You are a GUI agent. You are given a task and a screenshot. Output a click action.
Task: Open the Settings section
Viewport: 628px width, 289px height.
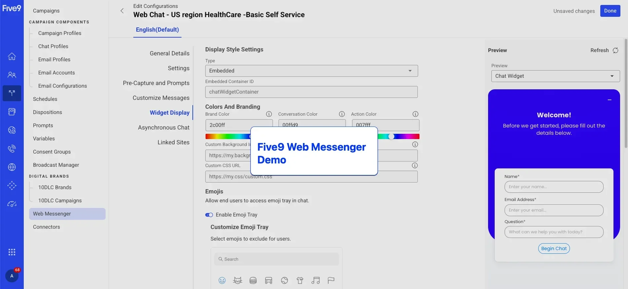click(x=179, y=68)
